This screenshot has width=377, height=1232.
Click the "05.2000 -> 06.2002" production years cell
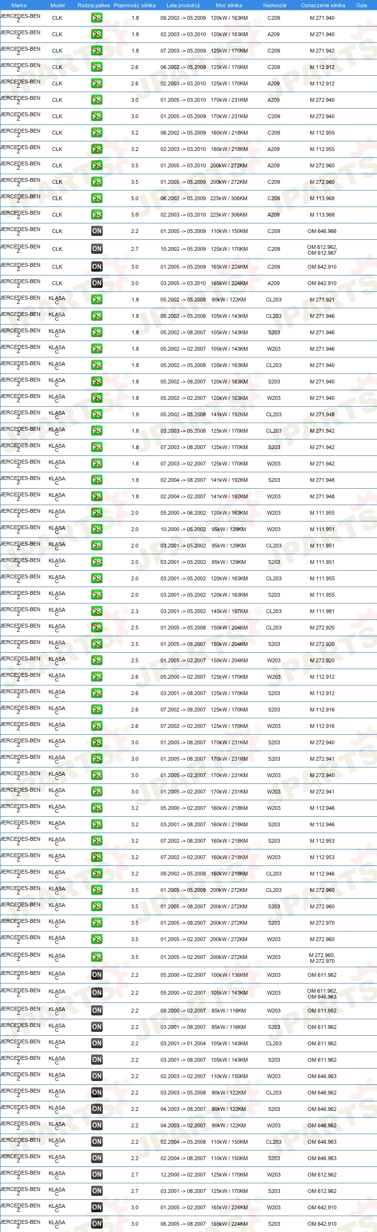(x=183, y=513)
